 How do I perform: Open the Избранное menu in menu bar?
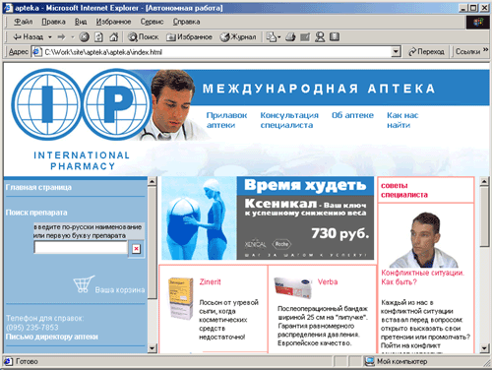coord(113,22)
